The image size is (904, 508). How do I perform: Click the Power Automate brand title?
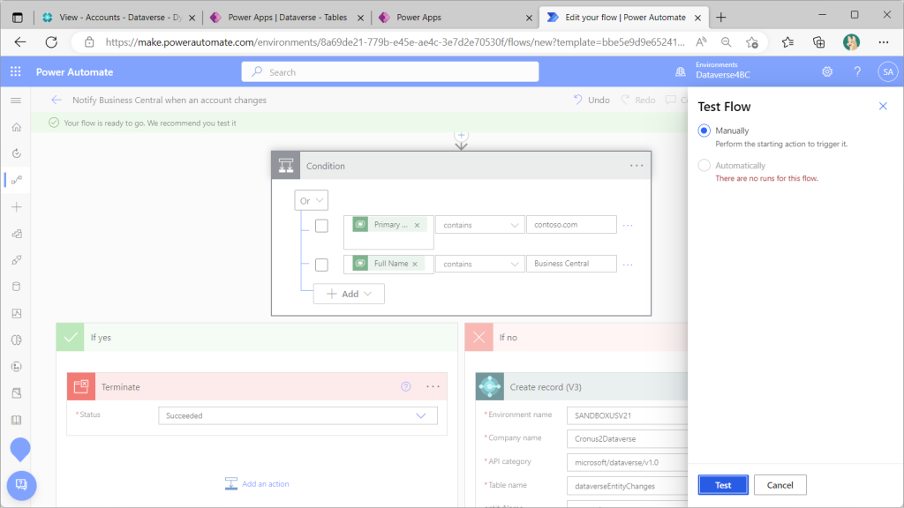click(x=74, y=72)
